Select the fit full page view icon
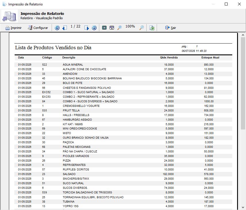 (104, 28)
